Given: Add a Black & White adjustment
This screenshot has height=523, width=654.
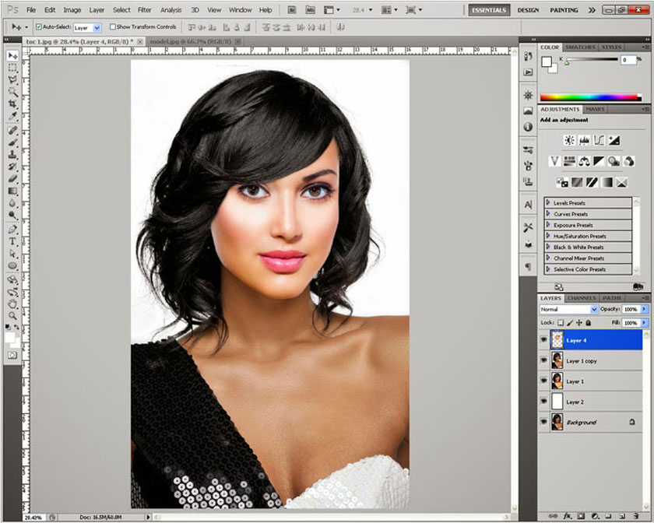Looking at the screenshot, I should tap(599, 161).
